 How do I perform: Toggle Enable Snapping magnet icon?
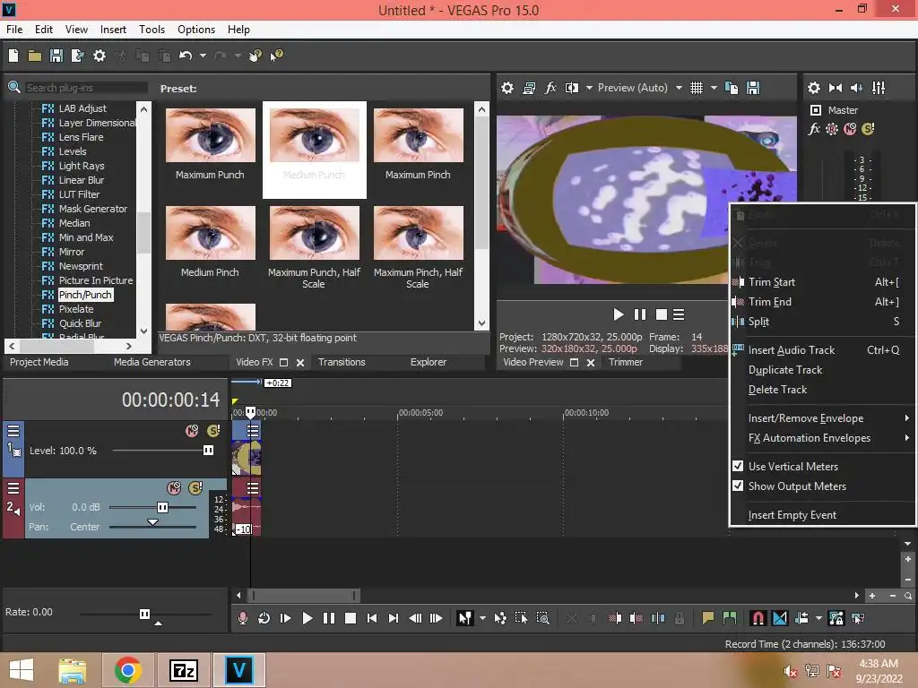coord(758,618)
